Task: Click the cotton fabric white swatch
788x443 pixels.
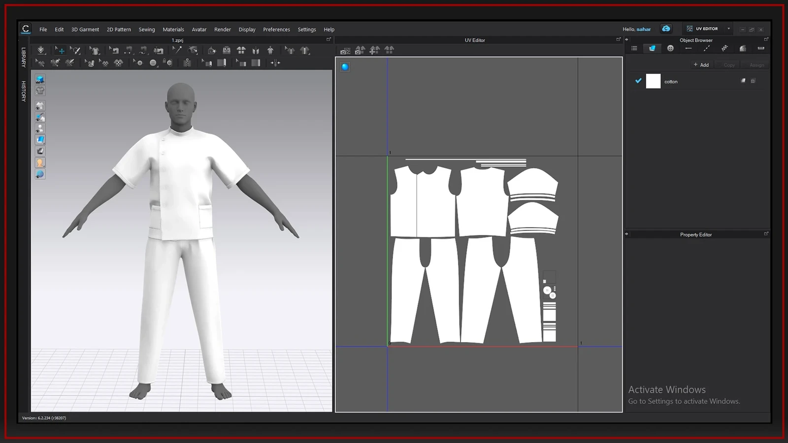Action: pos(653,81)
